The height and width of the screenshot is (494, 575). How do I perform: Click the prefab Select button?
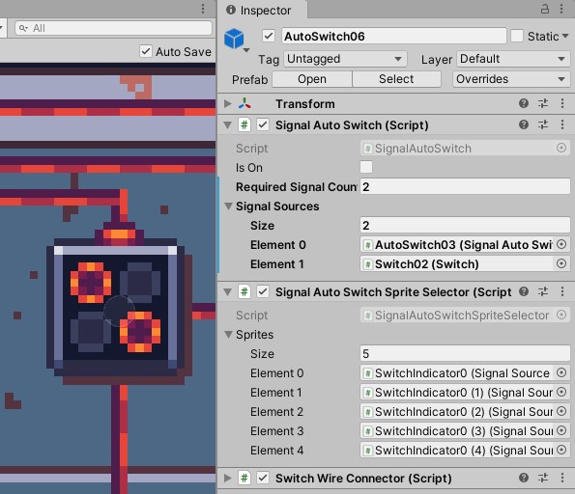[396, 79]
